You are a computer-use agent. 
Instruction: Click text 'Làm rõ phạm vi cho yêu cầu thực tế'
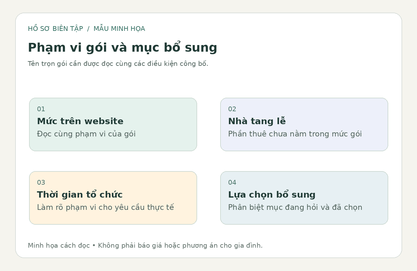click(x=106, y=208)
